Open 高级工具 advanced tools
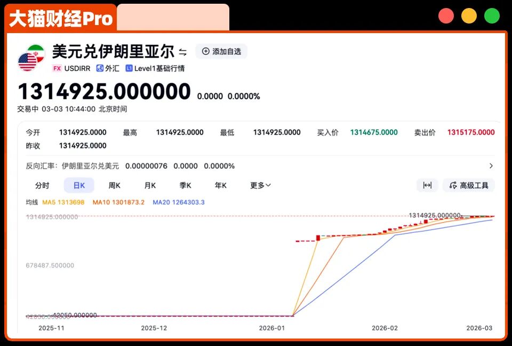 tap(469, 185)
